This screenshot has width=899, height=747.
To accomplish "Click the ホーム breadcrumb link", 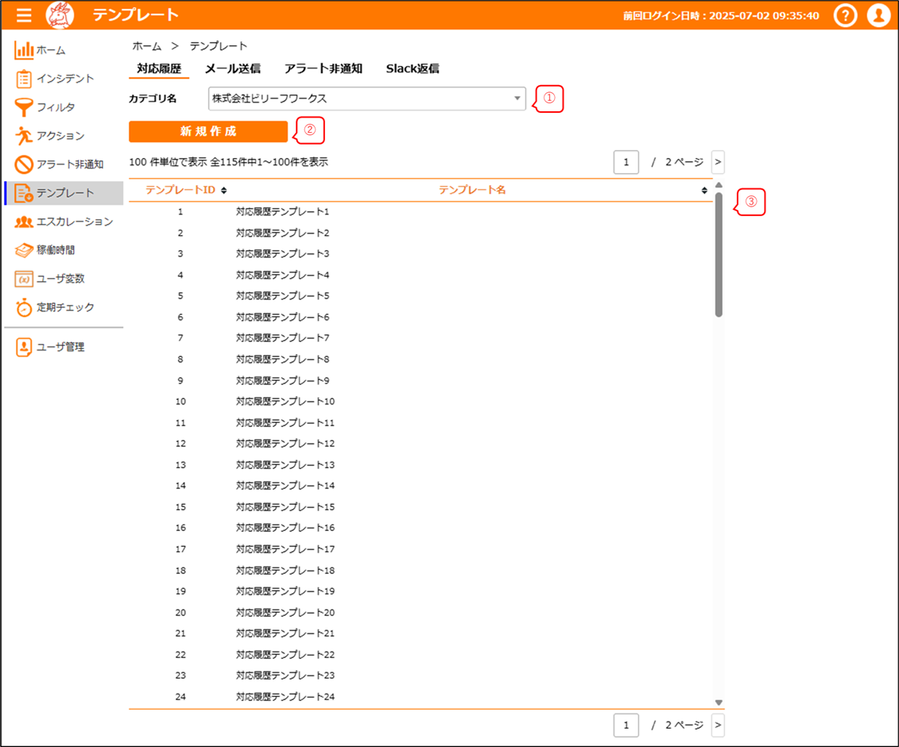I will 147,46.
